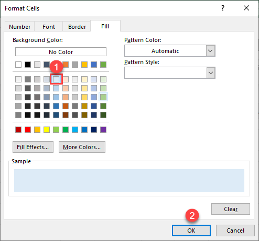259x241 pixels.
Task: Go to the Border tab
Action: pyautogui.click(x=77, y=27)
